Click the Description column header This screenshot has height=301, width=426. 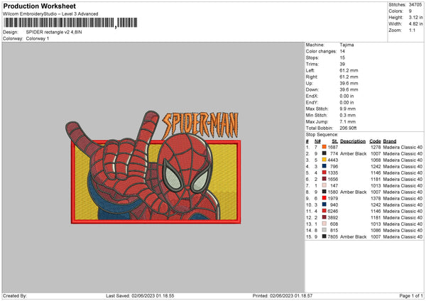pyautogui.click(x=353, y=141)
